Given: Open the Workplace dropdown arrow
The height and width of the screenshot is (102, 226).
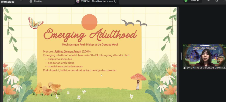Looking at the screenshot, I should [x=21, y=1].
